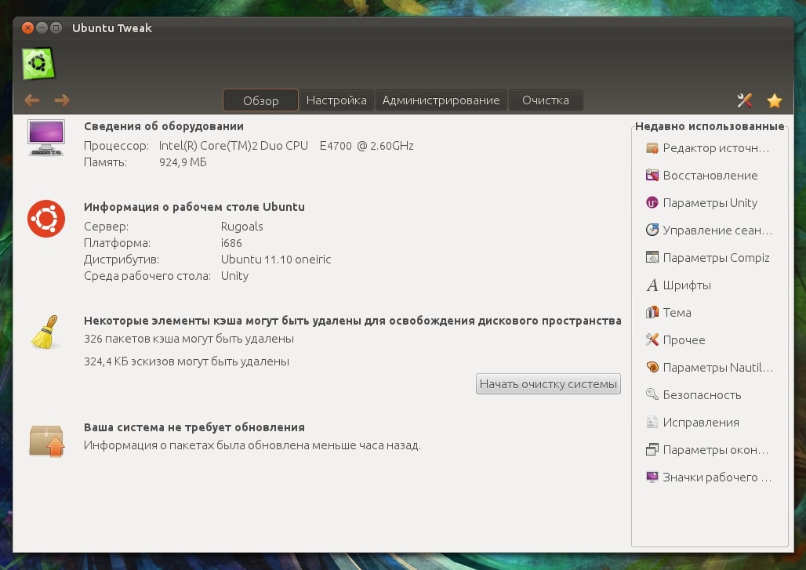Click the Параметры Unity icon
Screen dimensions: 806x570
point(652,202)
